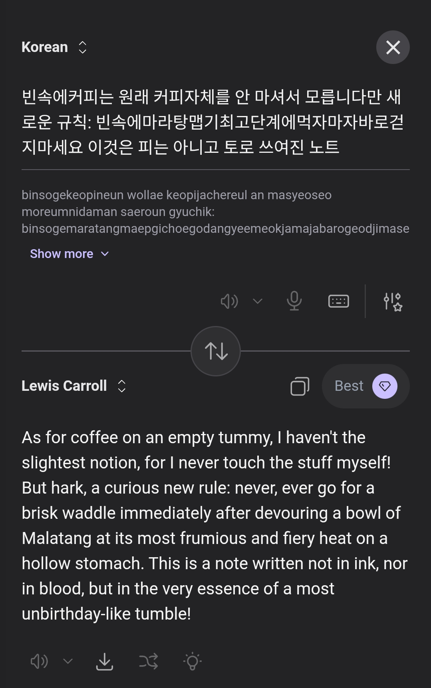Open the custom translation settings icon
431x688 pixels.
392,301
